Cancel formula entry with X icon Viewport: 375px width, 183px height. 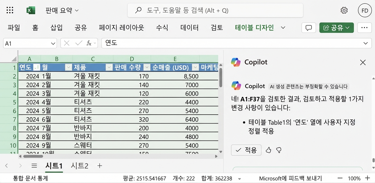tap(66, 43)
